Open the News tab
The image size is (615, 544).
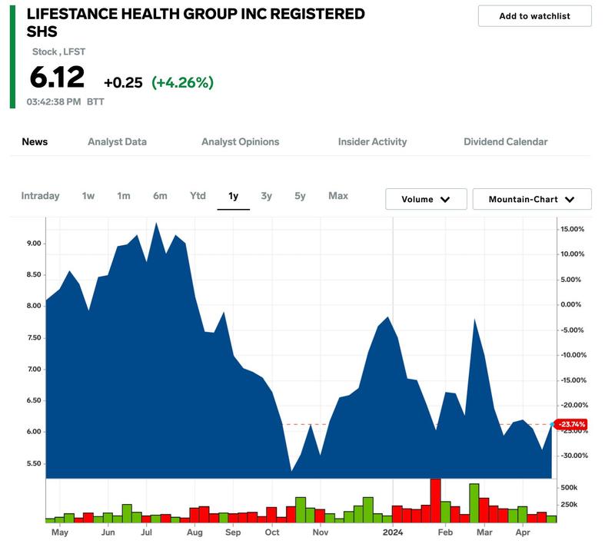35,142
